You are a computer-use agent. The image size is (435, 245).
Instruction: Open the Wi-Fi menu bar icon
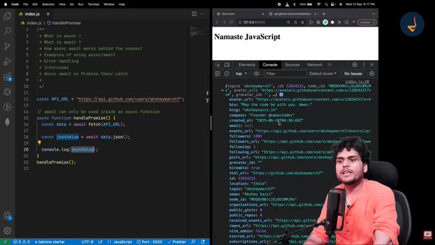click(319, 4)
